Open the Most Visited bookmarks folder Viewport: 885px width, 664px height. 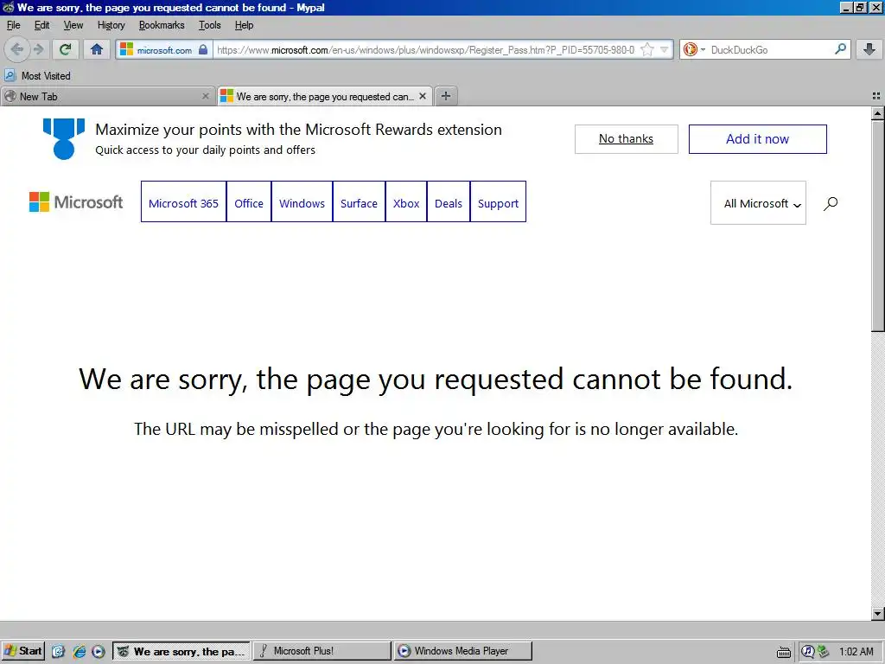point(38,76)
